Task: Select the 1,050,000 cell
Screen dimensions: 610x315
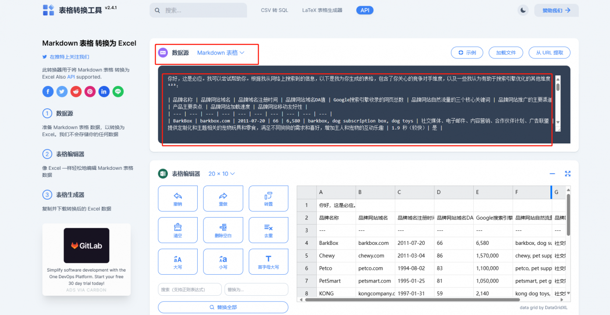Action: click(x=493, y=281)
